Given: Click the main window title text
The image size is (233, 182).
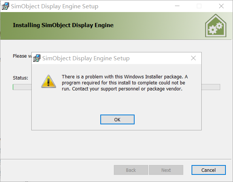Looking at the screenshot, I should click(55, 6).
